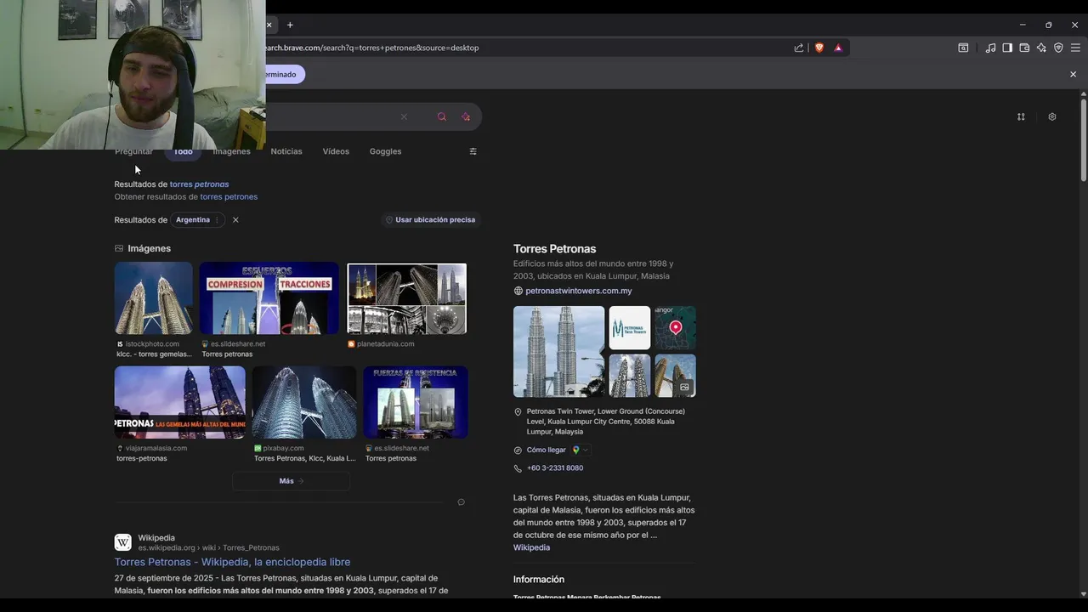Open the more images gallery icon thumbnail
The image size is (1088, 612).
click(676, 376)
